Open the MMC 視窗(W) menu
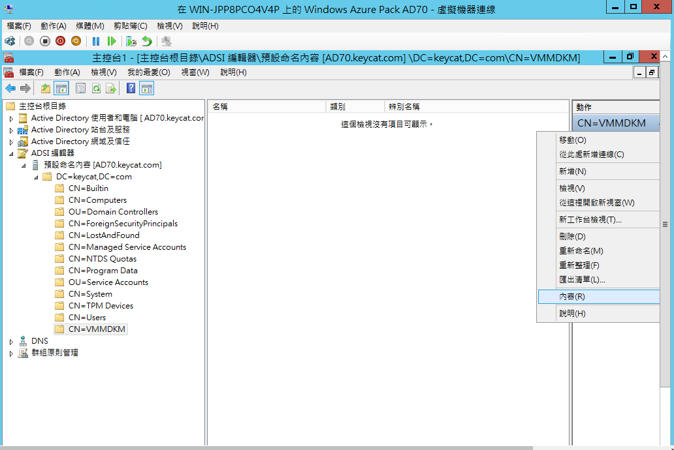This screenshot has width=674, height=450. click(195, 72)
